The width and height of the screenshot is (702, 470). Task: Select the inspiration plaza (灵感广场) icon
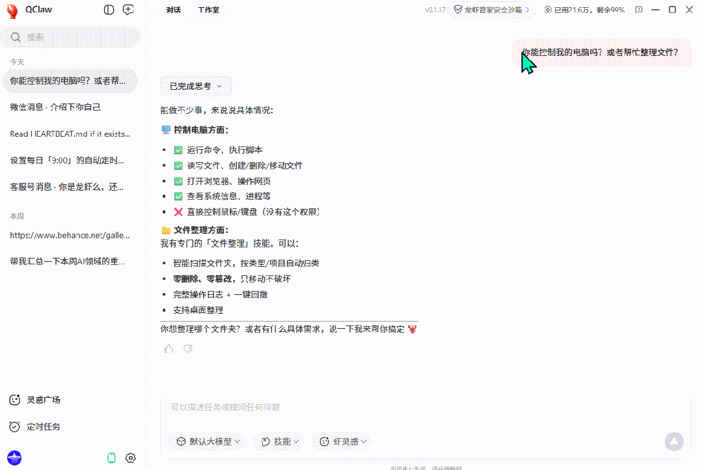(x=14, y=400)
